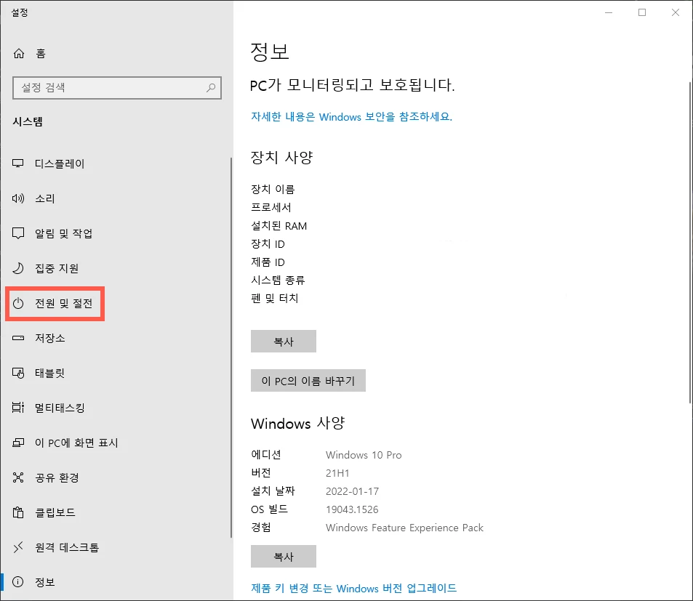
Task: Click the 디스플레이 monitor icon
Action: (x=18, y=164)
